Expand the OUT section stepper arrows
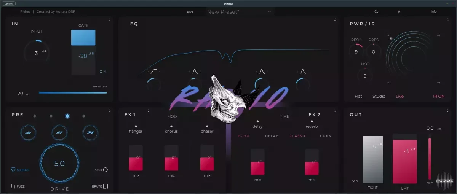Image resolution: width=457 pixels, height=194 pixels. 448,111
